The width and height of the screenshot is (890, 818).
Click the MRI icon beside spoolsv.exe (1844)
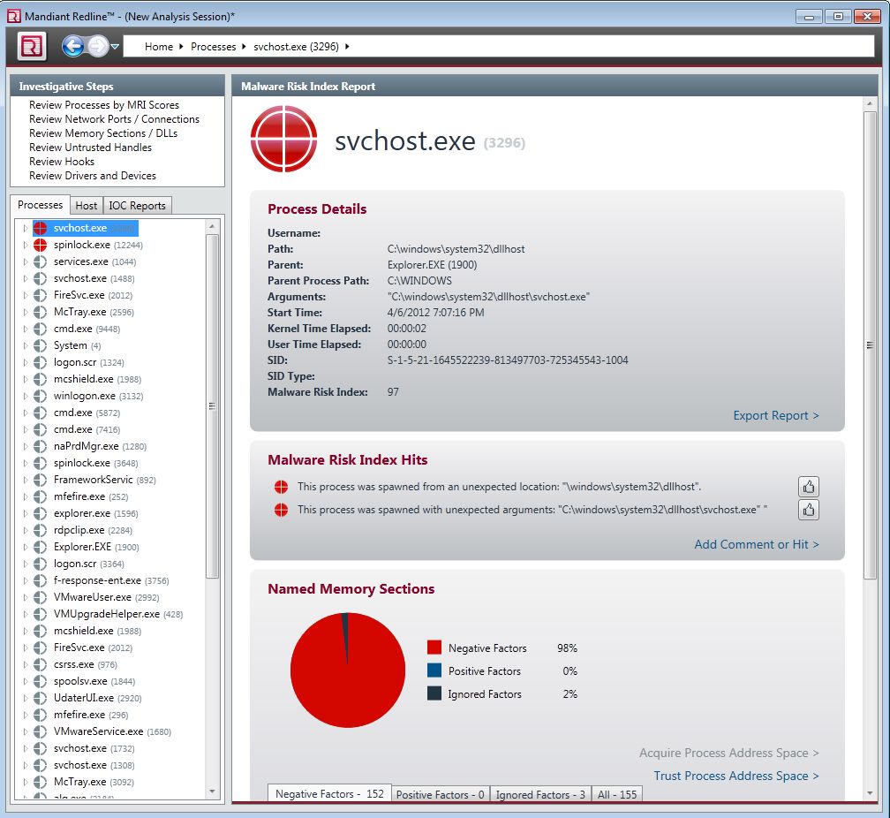41,681
